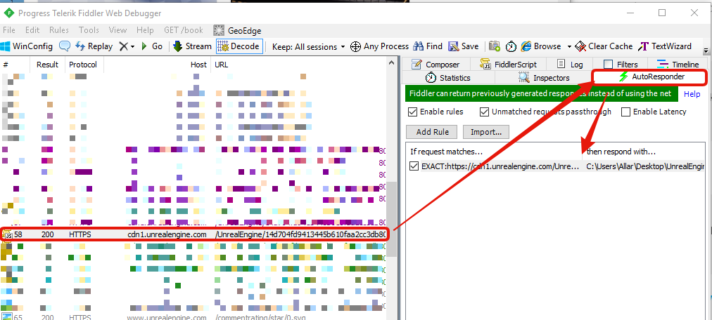Image resolution: width=712 pixels, height=320 pixels.
Task: Switch to the Timeline tab
Action: pos(678,65)
